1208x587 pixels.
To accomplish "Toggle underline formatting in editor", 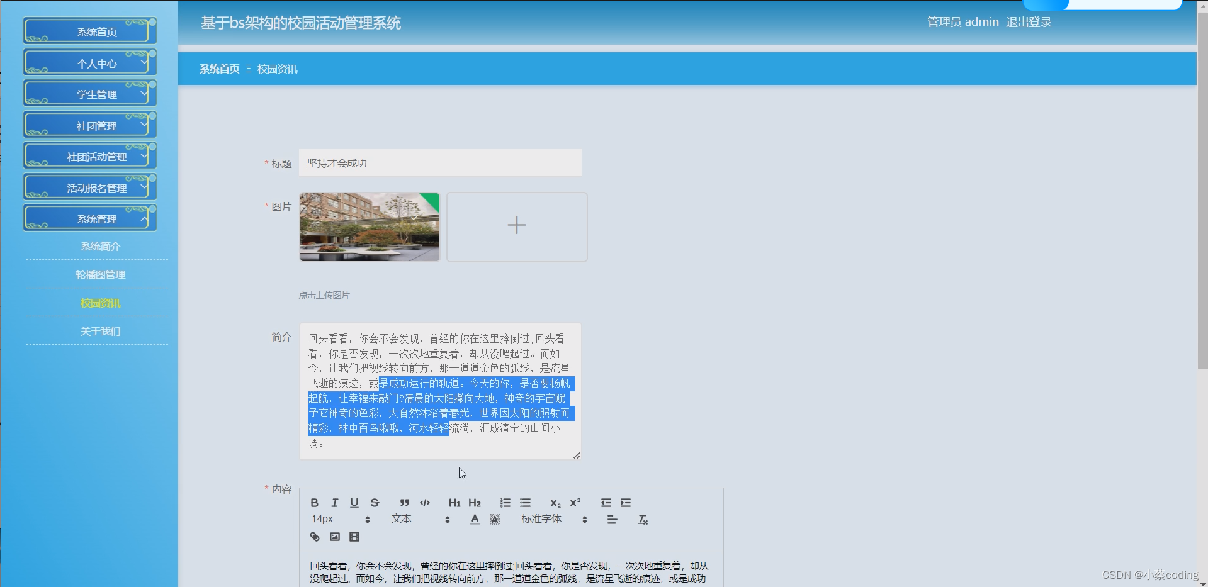I will (354, 503).
